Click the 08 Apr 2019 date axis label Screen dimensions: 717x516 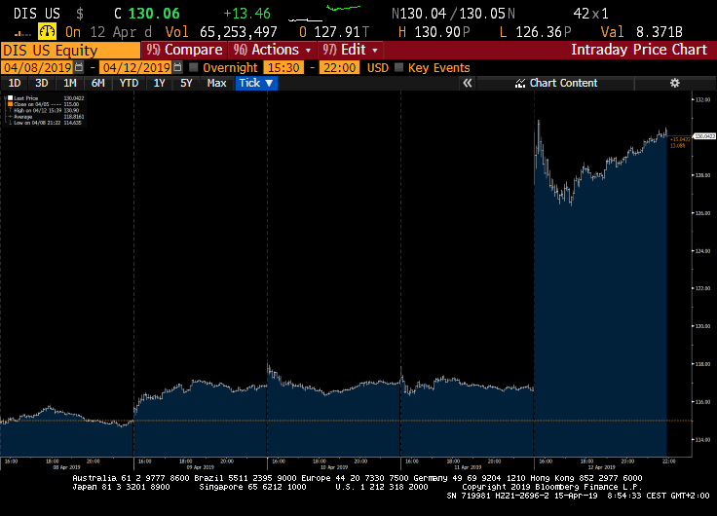tap(66, 467)
